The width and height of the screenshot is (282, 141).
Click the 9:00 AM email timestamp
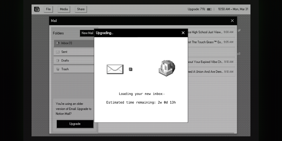point(228,32)
